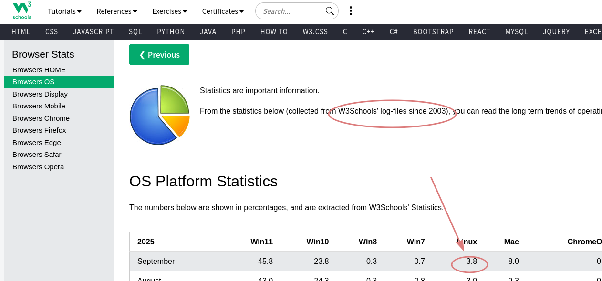
Task: Open the SQL topic from the top bar
Action: click(135, 32)
